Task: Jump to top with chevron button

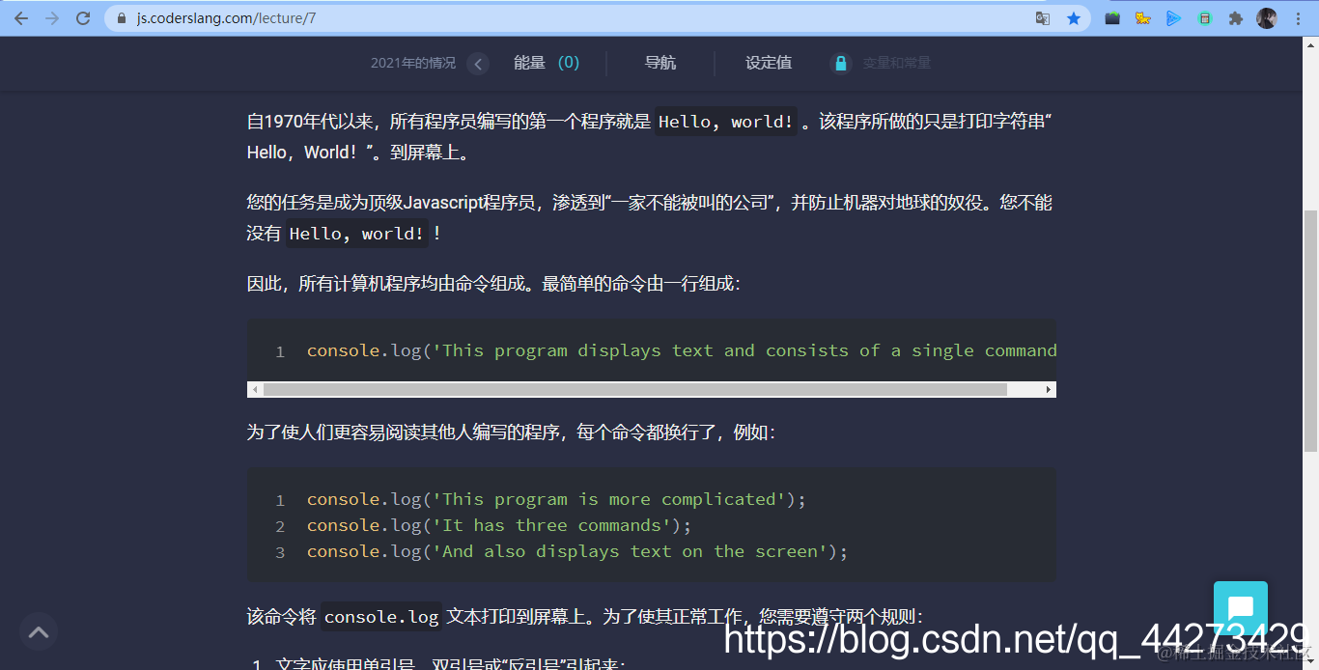Action: pos(39,632)
